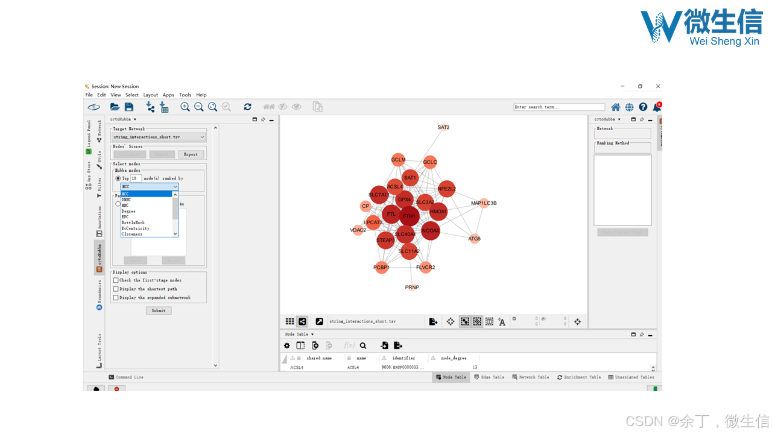The image size is (772, 434).
Task: Refresh the network view with the sync icon
Action: click(x=247, y=107)
